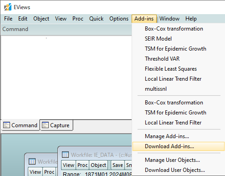Image resolution: width=225 pixels, height=176 pixels.
Task: Choose Flexible Least Squares add-in
Action: click(x=179, y=69)
